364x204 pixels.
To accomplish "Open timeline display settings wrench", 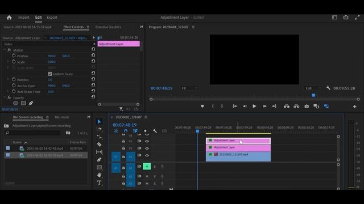I will click(155, 131).
